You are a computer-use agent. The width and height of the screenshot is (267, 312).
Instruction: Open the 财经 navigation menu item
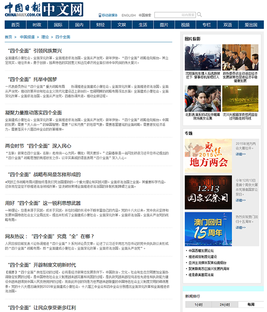click(x=101, y=25)
